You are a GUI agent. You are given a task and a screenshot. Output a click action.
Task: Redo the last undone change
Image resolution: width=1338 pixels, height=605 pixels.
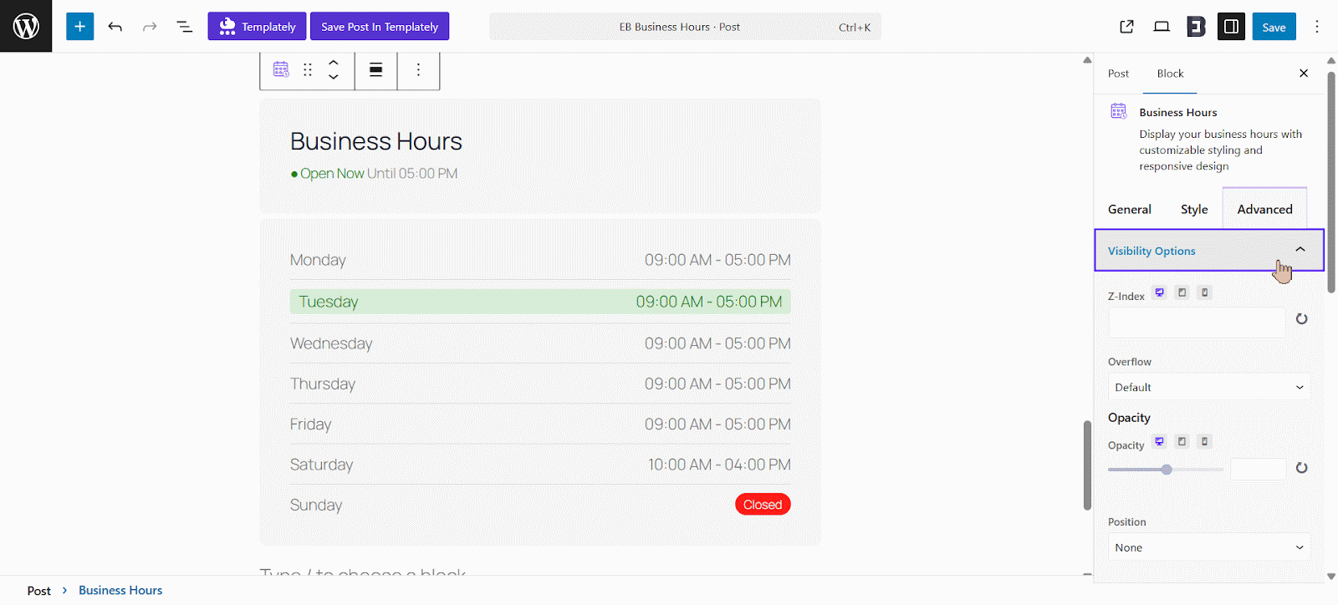[x=150, y=27]
